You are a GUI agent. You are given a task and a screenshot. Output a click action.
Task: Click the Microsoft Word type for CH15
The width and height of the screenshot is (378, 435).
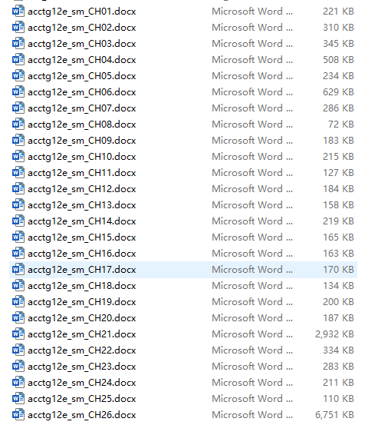252,237
